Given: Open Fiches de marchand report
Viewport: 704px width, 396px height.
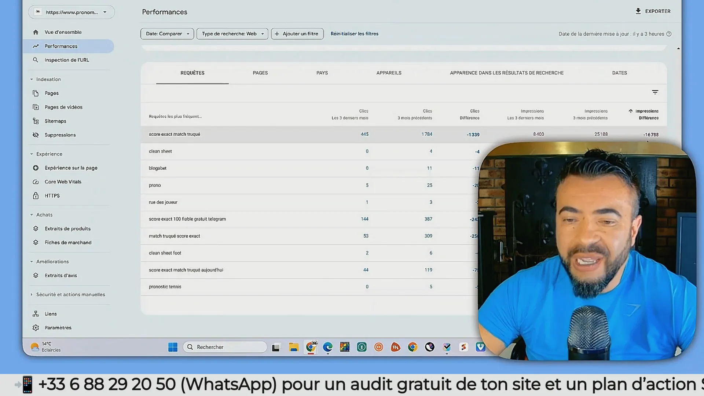Looking at the screenshot, I should pyautogui.click(x=68, y=243).
